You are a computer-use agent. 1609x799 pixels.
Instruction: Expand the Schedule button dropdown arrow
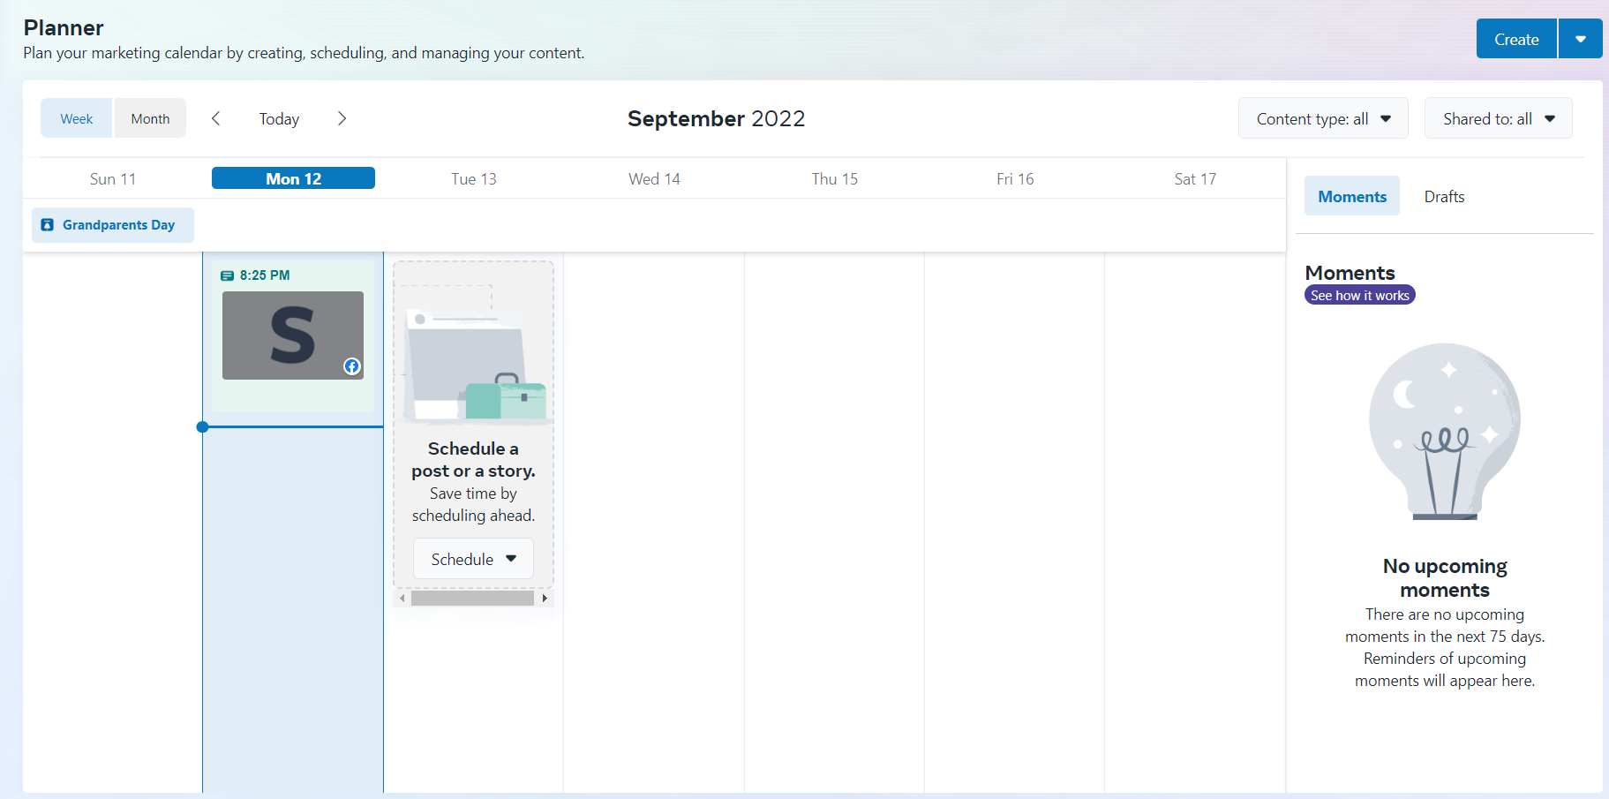tap(512, 558)
